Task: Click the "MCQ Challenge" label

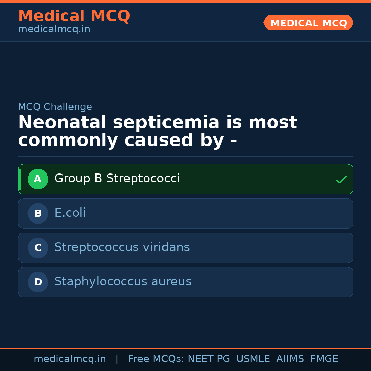Action: [x=55, y=107]
